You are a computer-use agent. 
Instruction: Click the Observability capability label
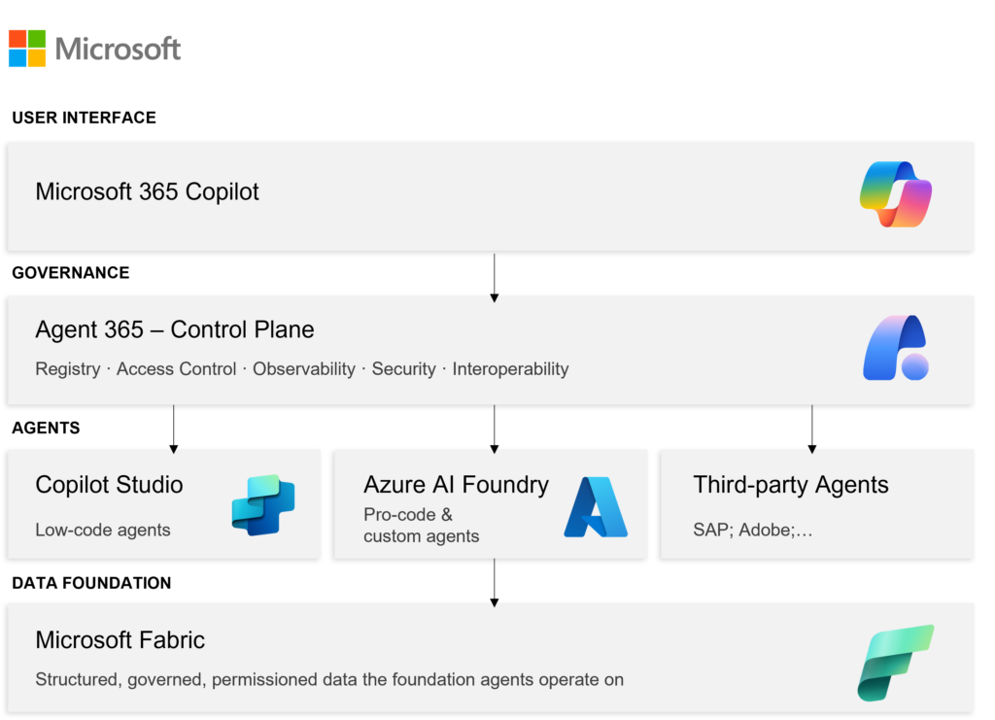point(304,369)
